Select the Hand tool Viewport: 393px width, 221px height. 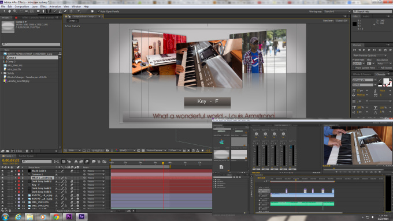coord(9,12)
